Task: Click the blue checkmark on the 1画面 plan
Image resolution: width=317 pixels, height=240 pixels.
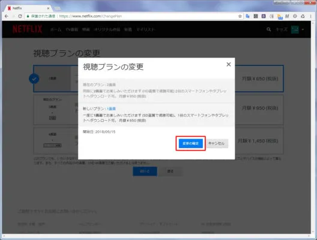Action: point(34,79)
